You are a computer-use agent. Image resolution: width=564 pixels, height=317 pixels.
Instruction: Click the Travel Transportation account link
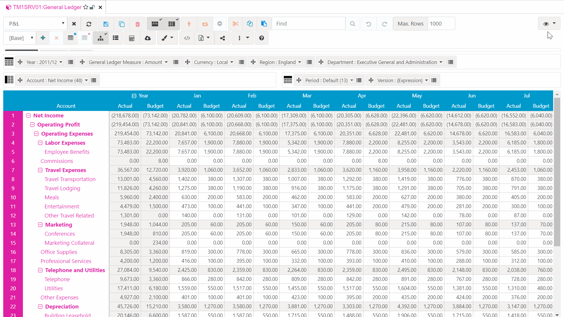(x=70, y=179)
